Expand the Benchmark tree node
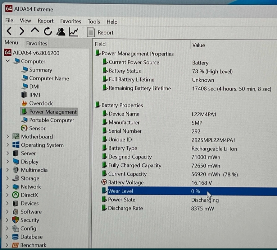 pyautogui.click(x=7, y=245)
